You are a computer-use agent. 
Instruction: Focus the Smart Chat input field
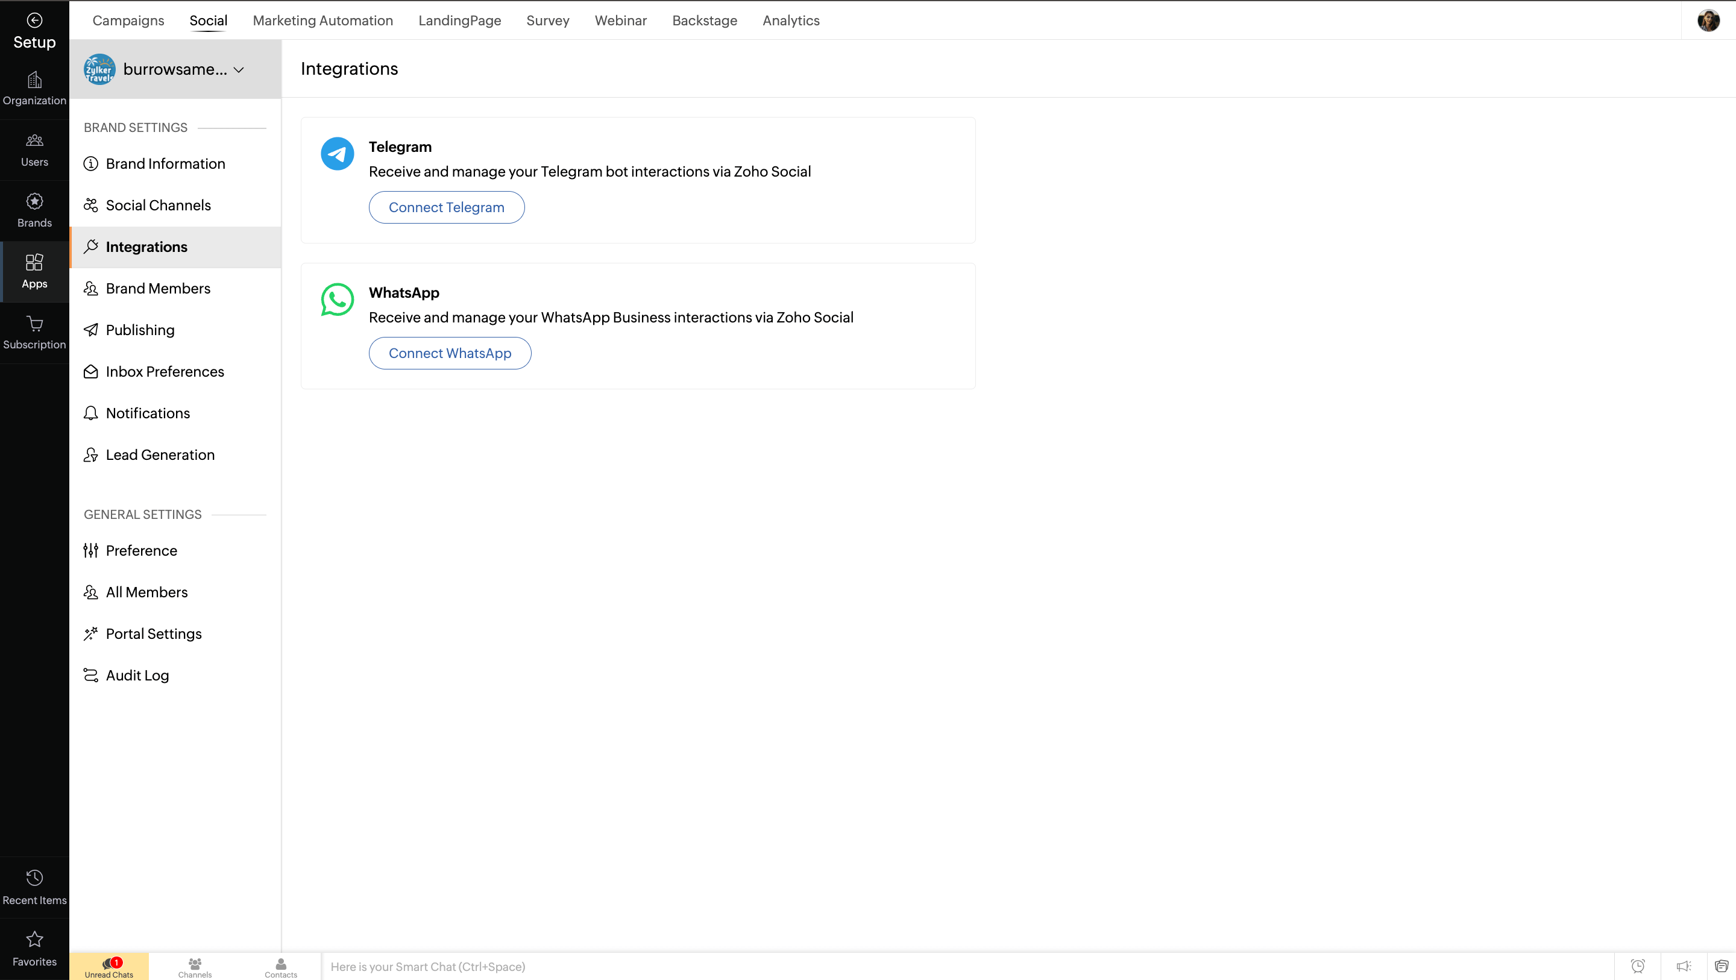click(943, 967)
